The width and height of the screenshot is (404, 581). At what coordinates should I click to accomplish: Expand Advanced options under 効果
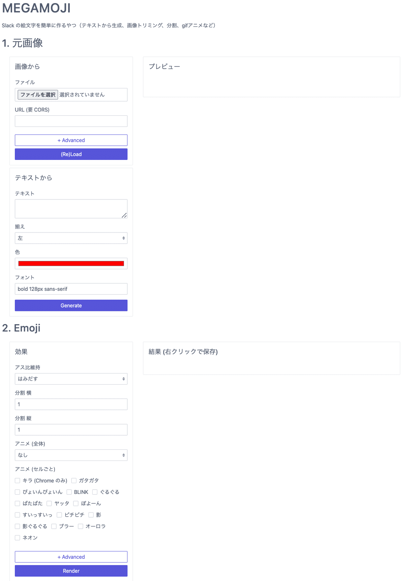71,557
